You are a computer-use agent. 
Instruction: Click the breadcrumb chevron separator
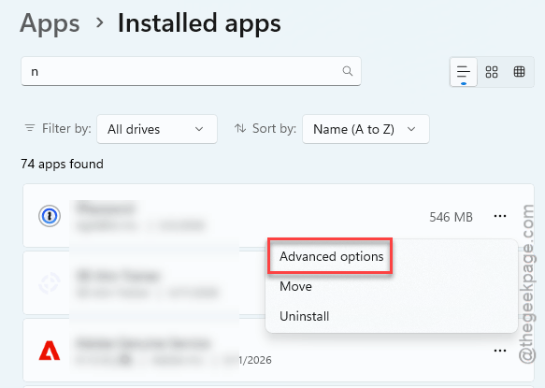coord(100,23)
